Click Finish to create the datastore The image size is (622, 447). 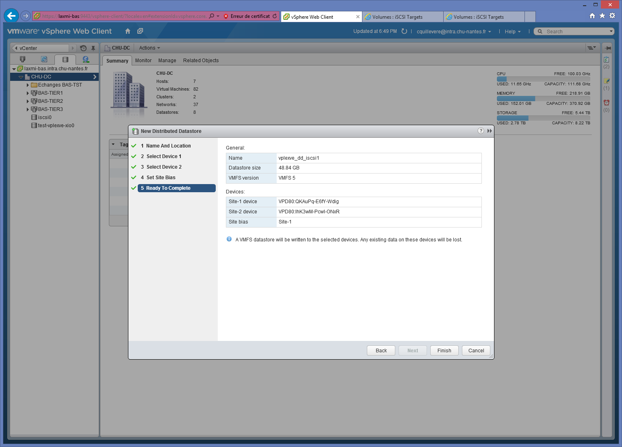(x=444, y=351)
